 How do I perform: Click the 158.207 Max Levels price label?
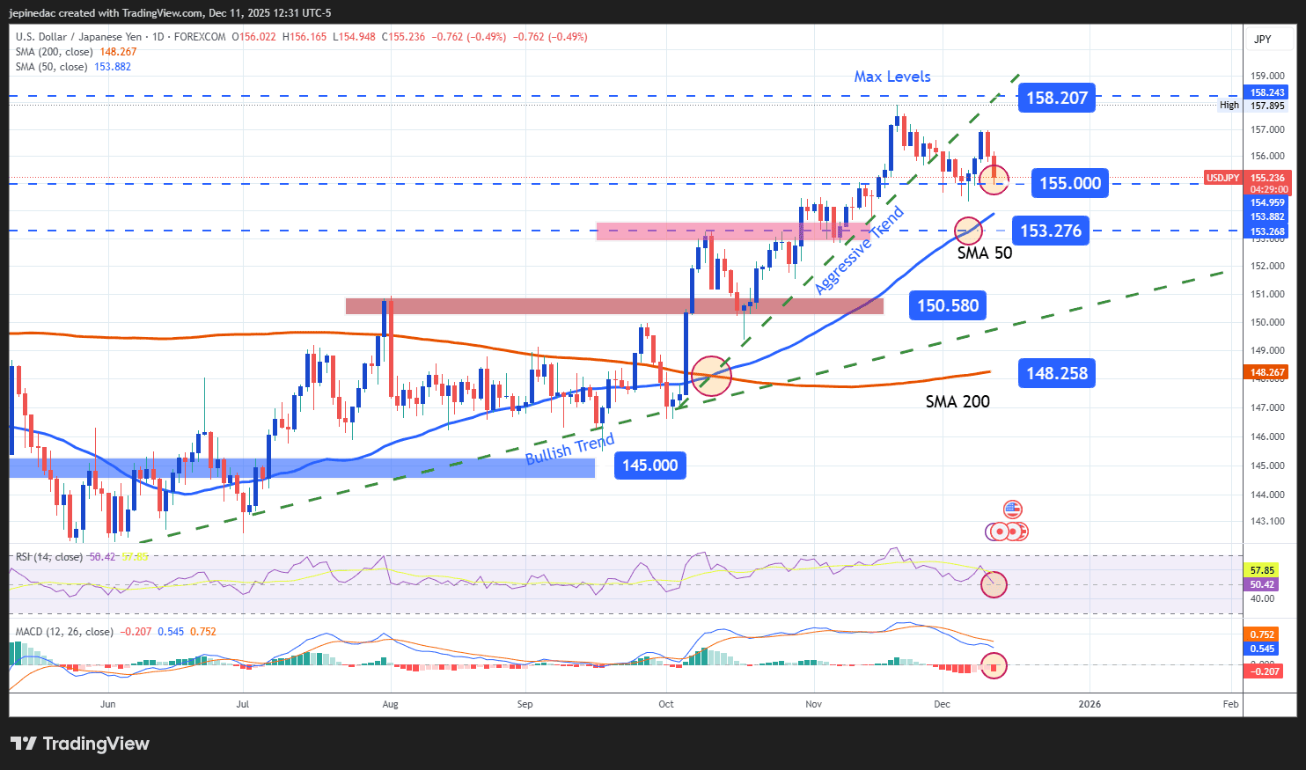1056,98
